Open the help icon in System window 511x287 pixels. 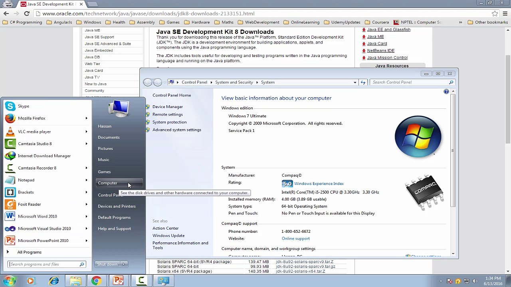446,92
